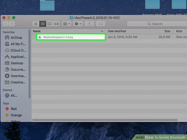Select the Red tag

pos(11,109)
